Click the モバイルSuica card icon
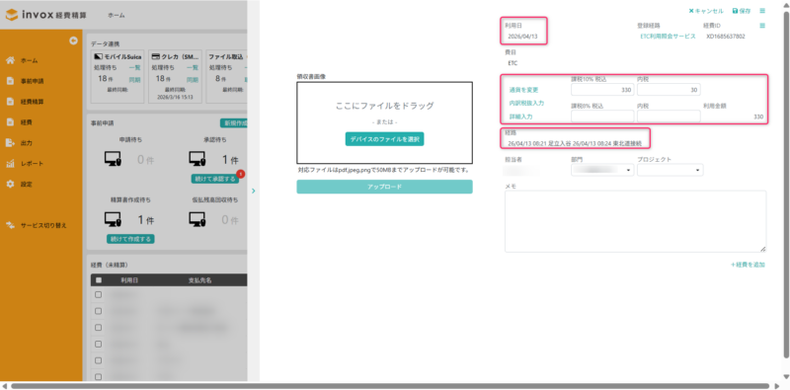Viewport: 790px width, 390px height. pyautogui.click(x=98, y=57)
